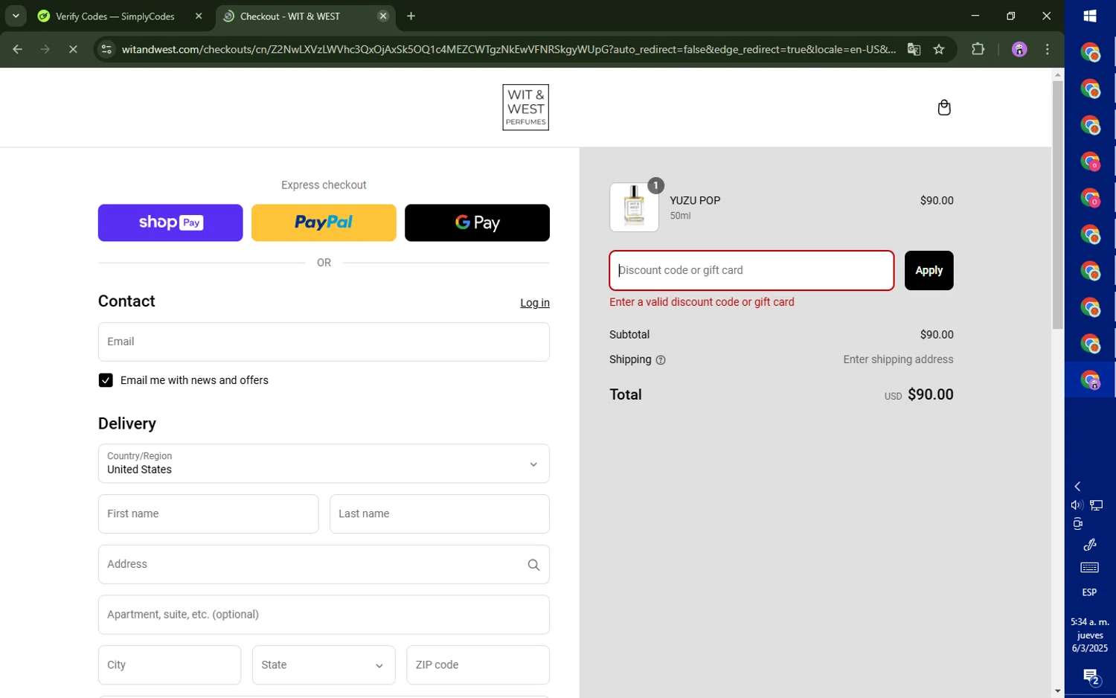
Task: Close the Checkout - WIT & WEST tab
Action: [x=383, y=16]
